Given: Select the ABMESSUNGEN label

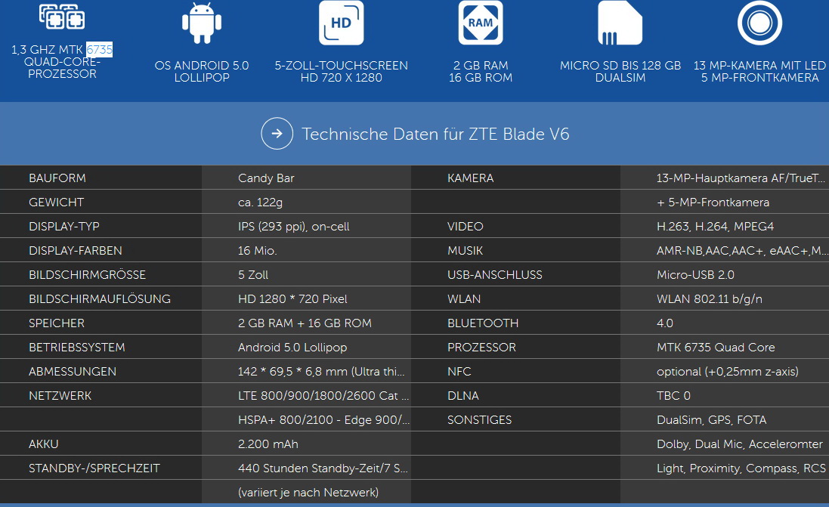Looking at the screenshot, I should [73, 372].
